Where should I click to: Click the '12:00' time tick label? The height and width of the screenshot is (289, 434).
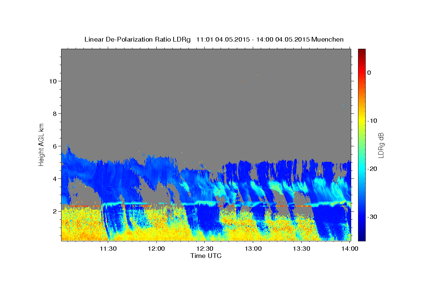[x=156, y=249]
